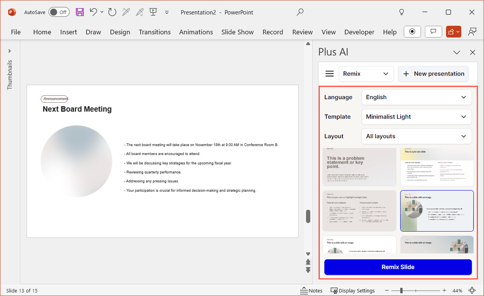The image size is (484, 296).
Task: Click the fit slide to window icon
Action: [472, 290]
